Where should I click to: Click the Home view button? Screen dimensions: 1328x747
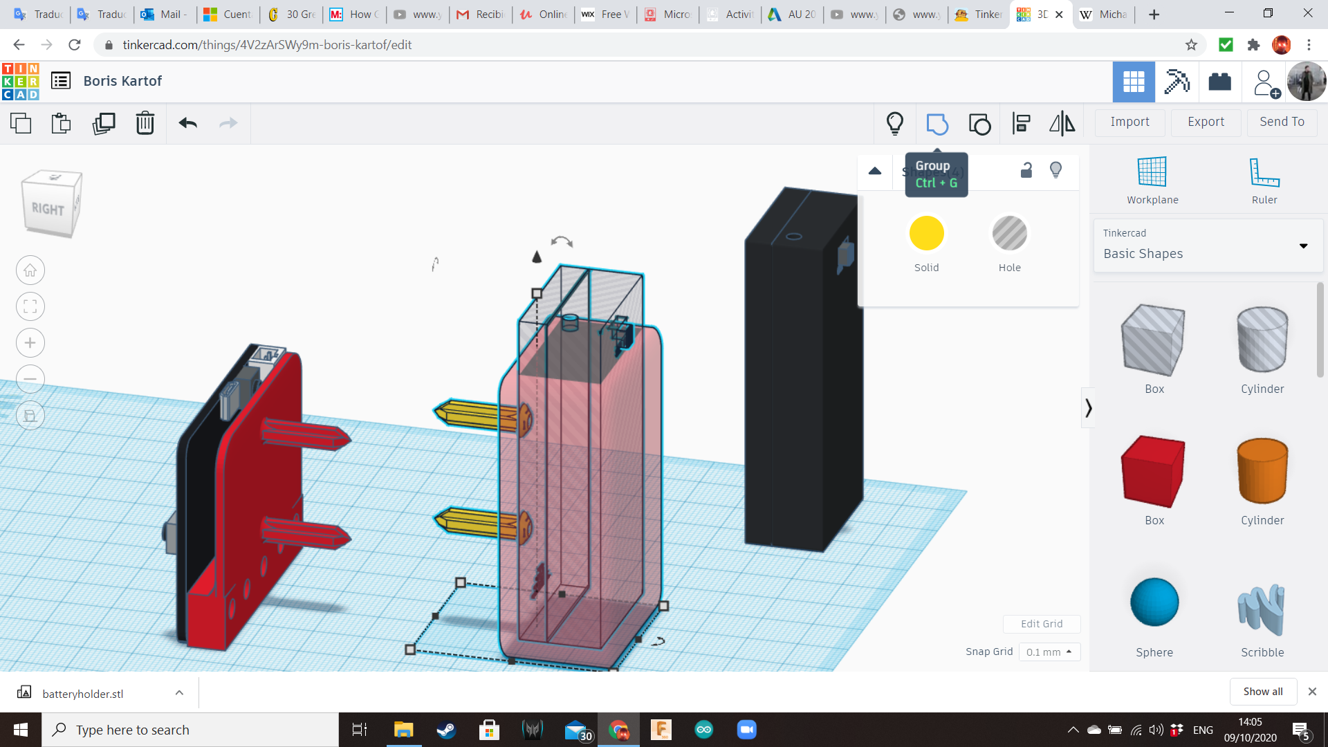tap(30, 270)
